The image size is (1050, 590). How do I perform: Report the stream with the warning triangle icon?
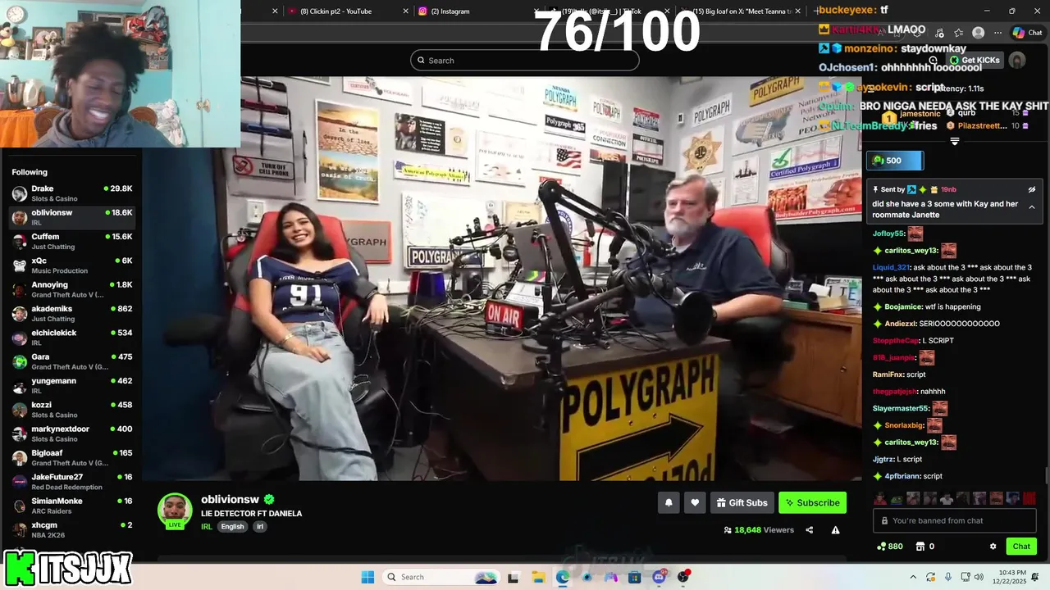click(x=835, y=530)
